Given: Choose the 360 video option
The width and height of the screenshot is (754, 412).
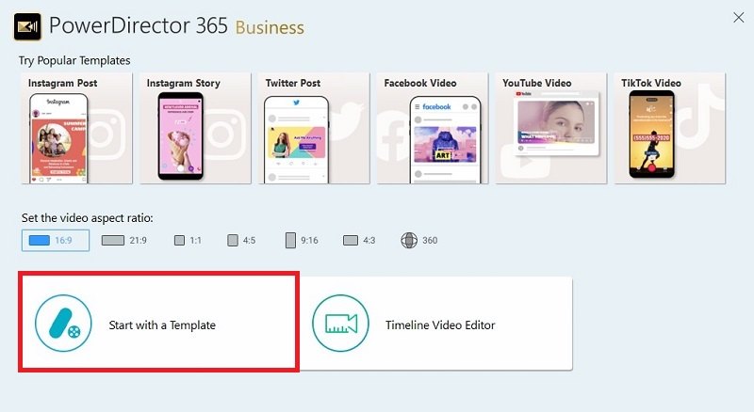Looking at the screenshot, I should [x=419, y=240].
